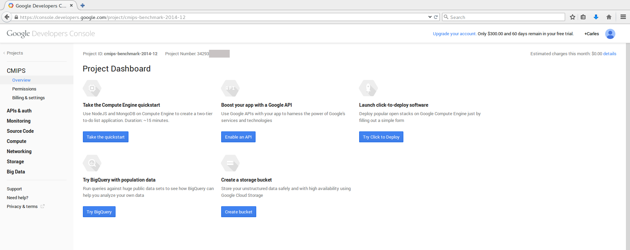The height and width of the screenshot is (250, 630).
Task: Click the Enable an API button
Action: (x=238, y=137)
